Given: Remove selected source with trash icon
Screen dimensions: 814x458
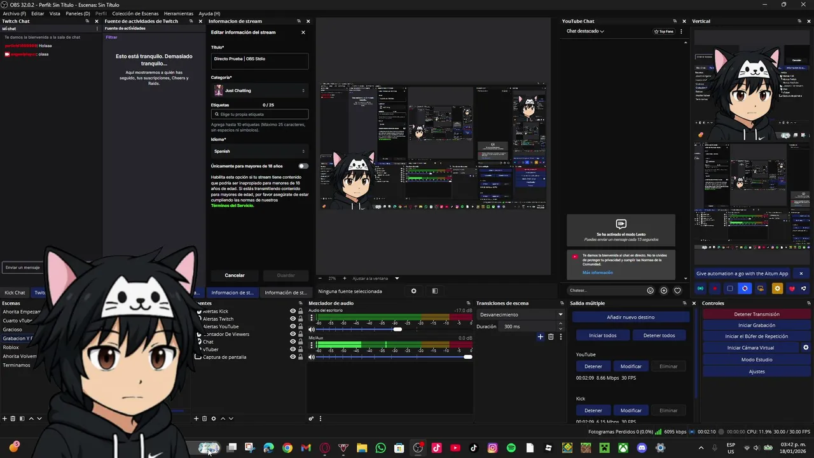Looking at the screenshot, I should 204,419.
